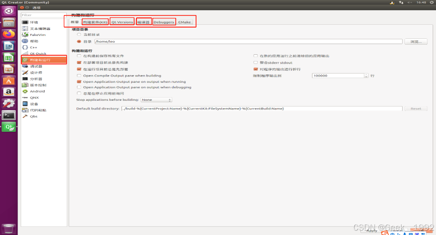
Task: Switch to the Compilers (编译器) tab
Action: 144,22
